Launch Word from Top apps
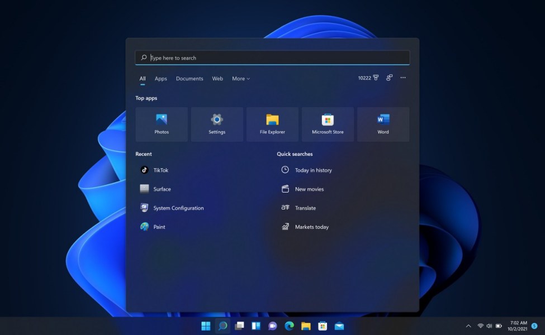The height and width of the screenshot is (335, 545). (383, 124)
